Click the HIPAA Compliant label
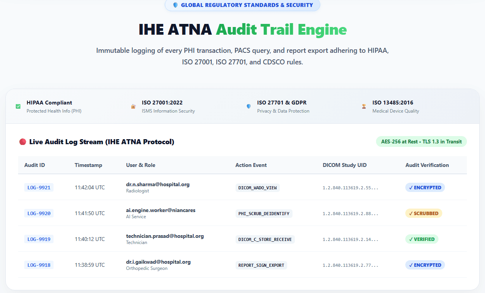 tap(49, 103)
